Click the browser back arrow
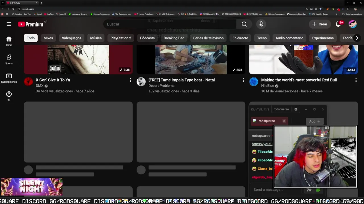This screenshot has width=364, height=204. (x=3, y=9)
